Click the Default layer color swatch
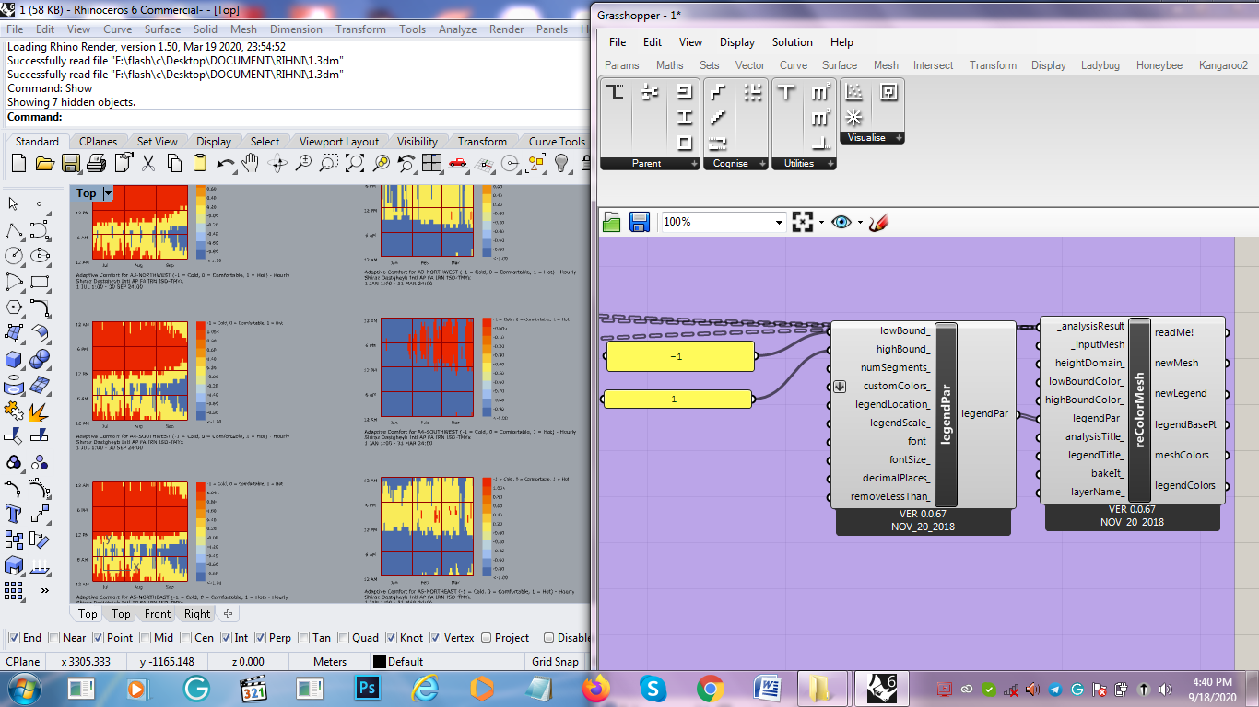Screen dimensions: 1259x707 (x=379, y=662)
